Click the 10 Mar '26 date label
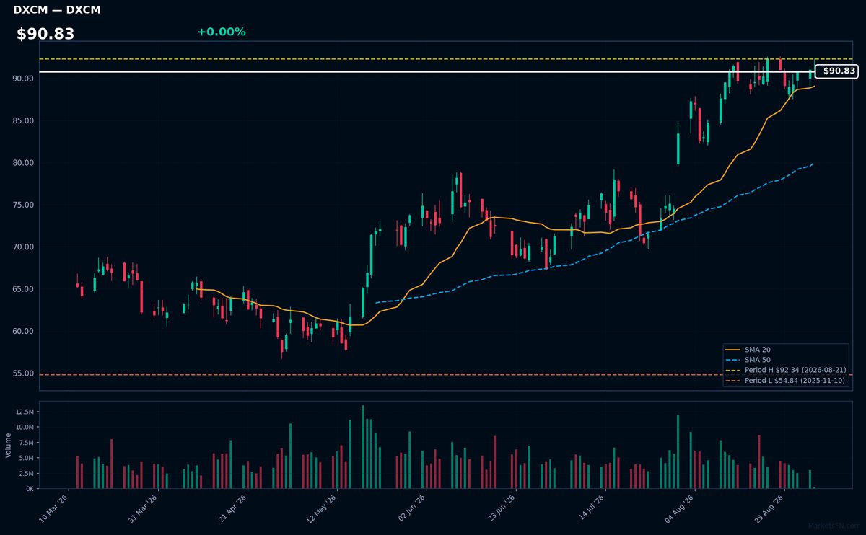This screenshot has height=535, width=866. [53, 509]
